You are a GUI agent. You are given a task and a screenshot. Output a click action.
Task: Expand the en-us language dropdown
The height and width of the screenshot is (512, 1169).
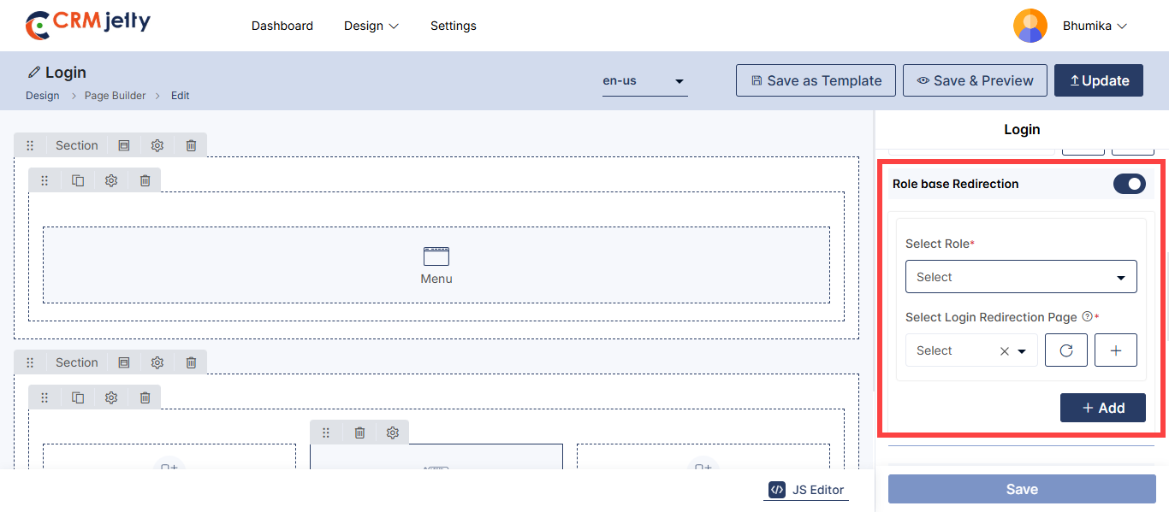coord(644,81)
